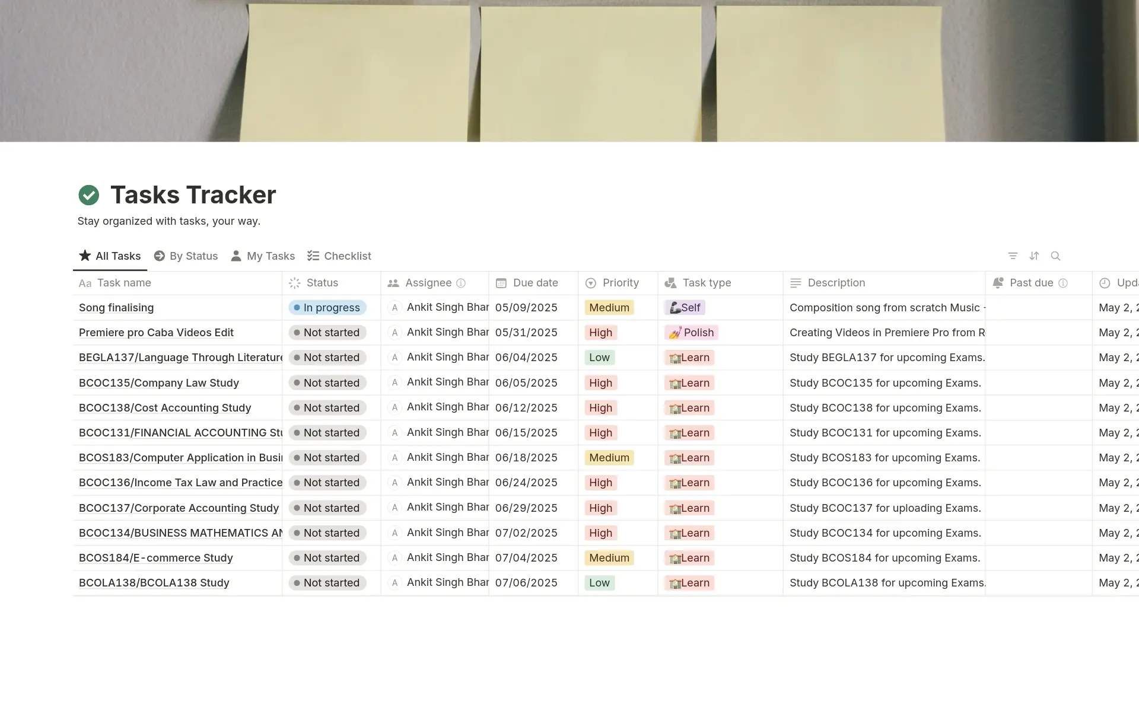Click the Low priority tag for BEGLA137
The image size is (1139, 711).
(599, 358)
